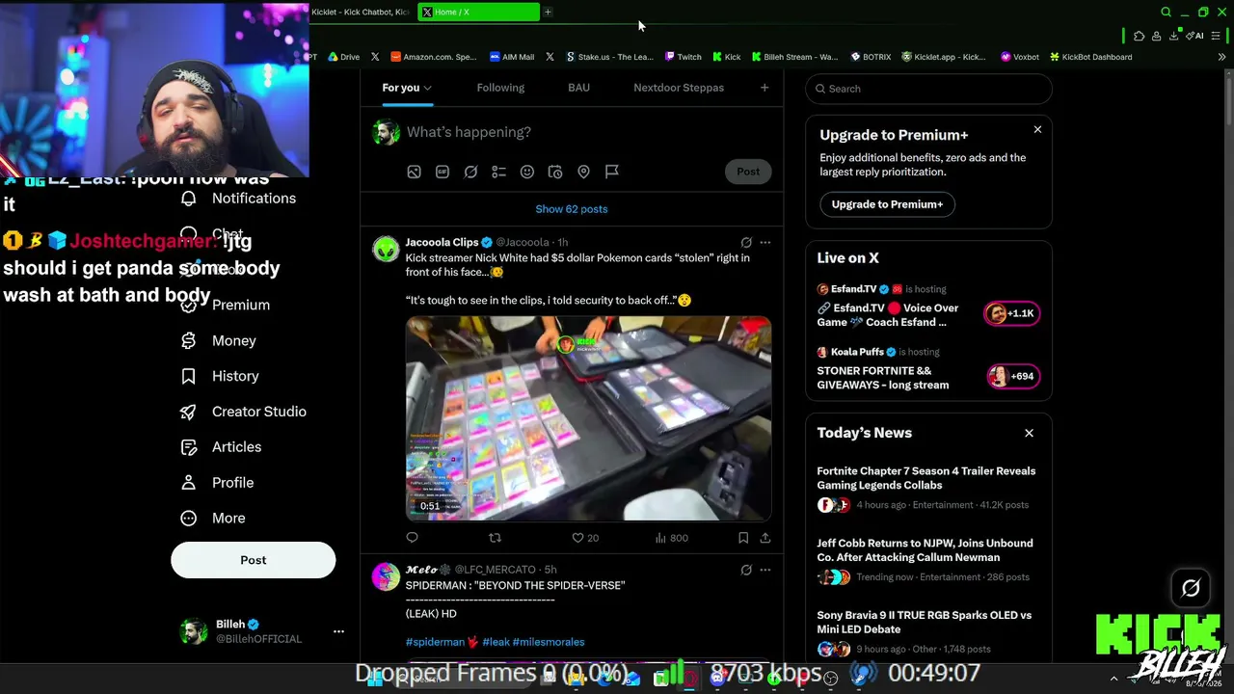Screen dimensions: 1234x694
Task: Close the Today's News panel
Action: point(1029,433)
